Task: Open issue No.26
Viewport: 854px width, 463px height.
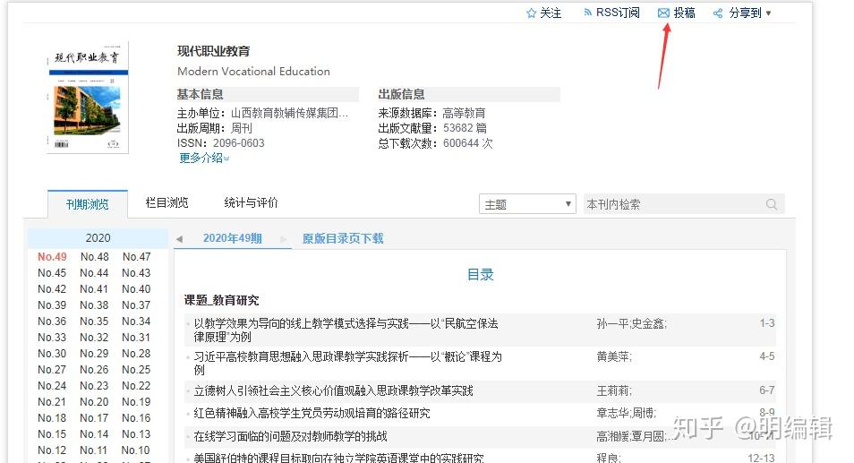Action: pyautogui.click(x=94, y=370)
